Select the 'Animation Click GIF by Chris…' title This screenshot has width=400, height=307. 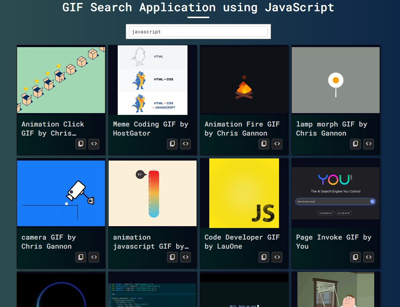pyautogui.click(x=53, y=129)
